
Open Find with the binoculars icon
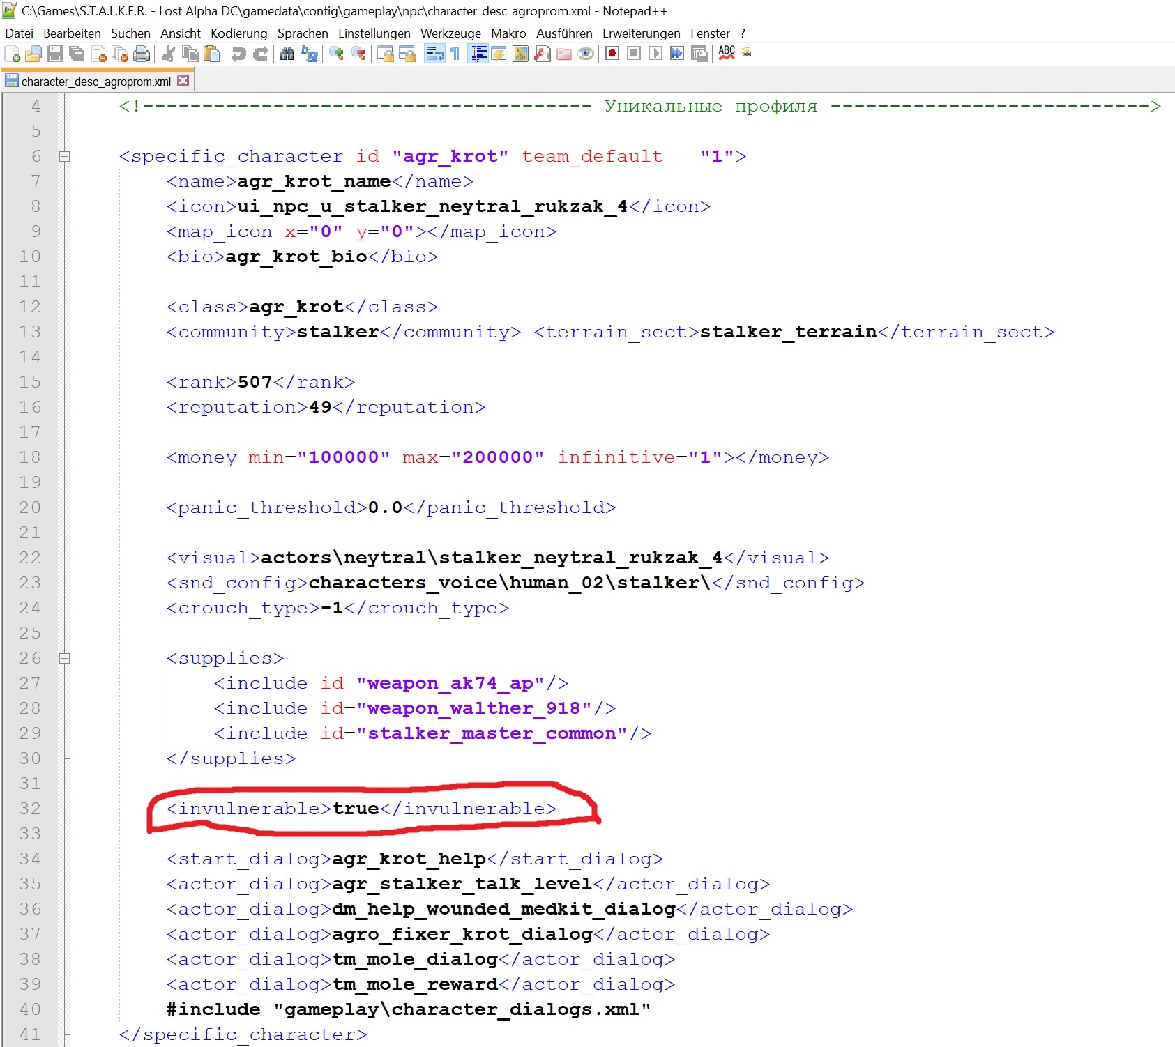[x=287, y=54]
